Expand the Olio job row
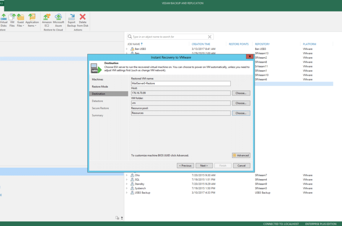The width and height of the screenshot is (342, 226). point(127,175)
